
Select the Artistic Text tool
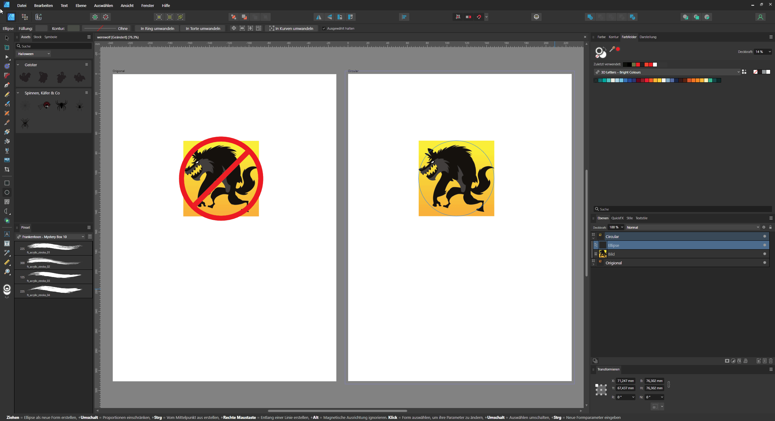click(7, 234)
